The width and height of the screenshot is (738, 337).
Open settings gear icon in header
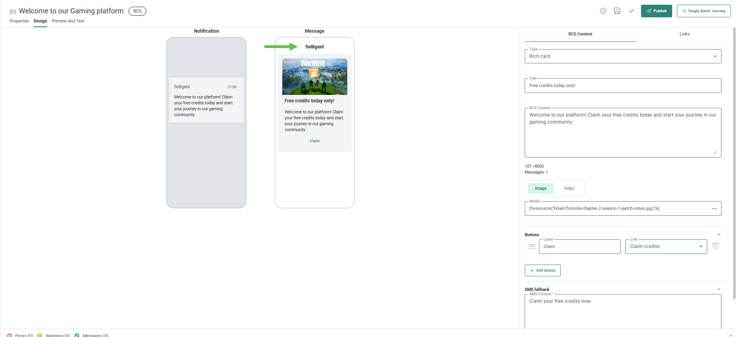pos(603,11)
